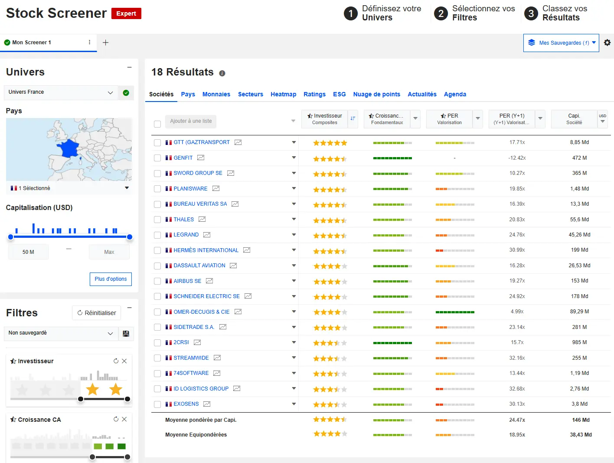Viewport: 614px width, 463px height.
Task: Tick checkbox for GENFIT
Action: point(157,158)
